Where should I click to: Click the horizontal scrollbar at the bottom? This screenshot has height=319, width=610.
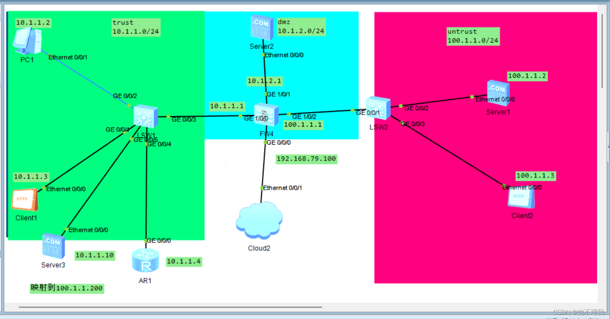[170, 307]
